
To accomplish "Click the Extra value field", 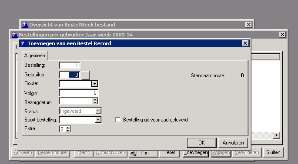I will (62, 129).
